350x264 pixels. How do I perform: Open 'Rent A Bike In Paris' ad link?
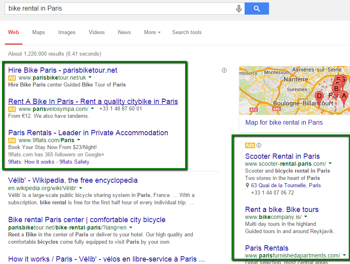pos(93,102)
